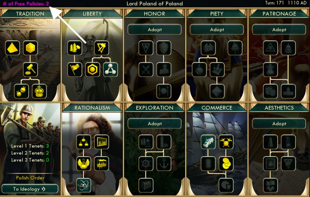Select the anchor policy icon in Exploration
The width and height of the screenshot is (310, 197).
164,164
